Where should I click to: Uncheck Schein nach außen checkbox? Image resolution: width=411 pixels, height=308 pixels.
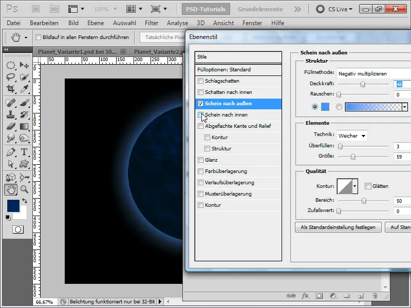tap(200, 104)
